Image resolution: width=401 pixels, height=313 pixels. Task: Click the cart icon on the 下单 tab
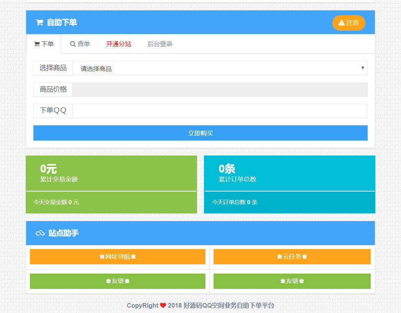(37, 44)
